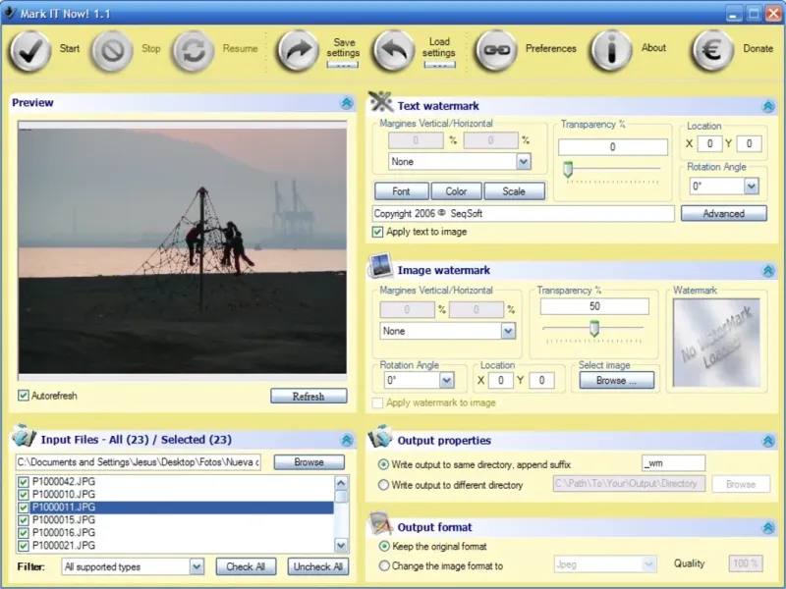The width and height of the screenshot is (786, 589).
Task: Open text watermark Rotation Angle dropdown
Action: (x=724, y=187)
